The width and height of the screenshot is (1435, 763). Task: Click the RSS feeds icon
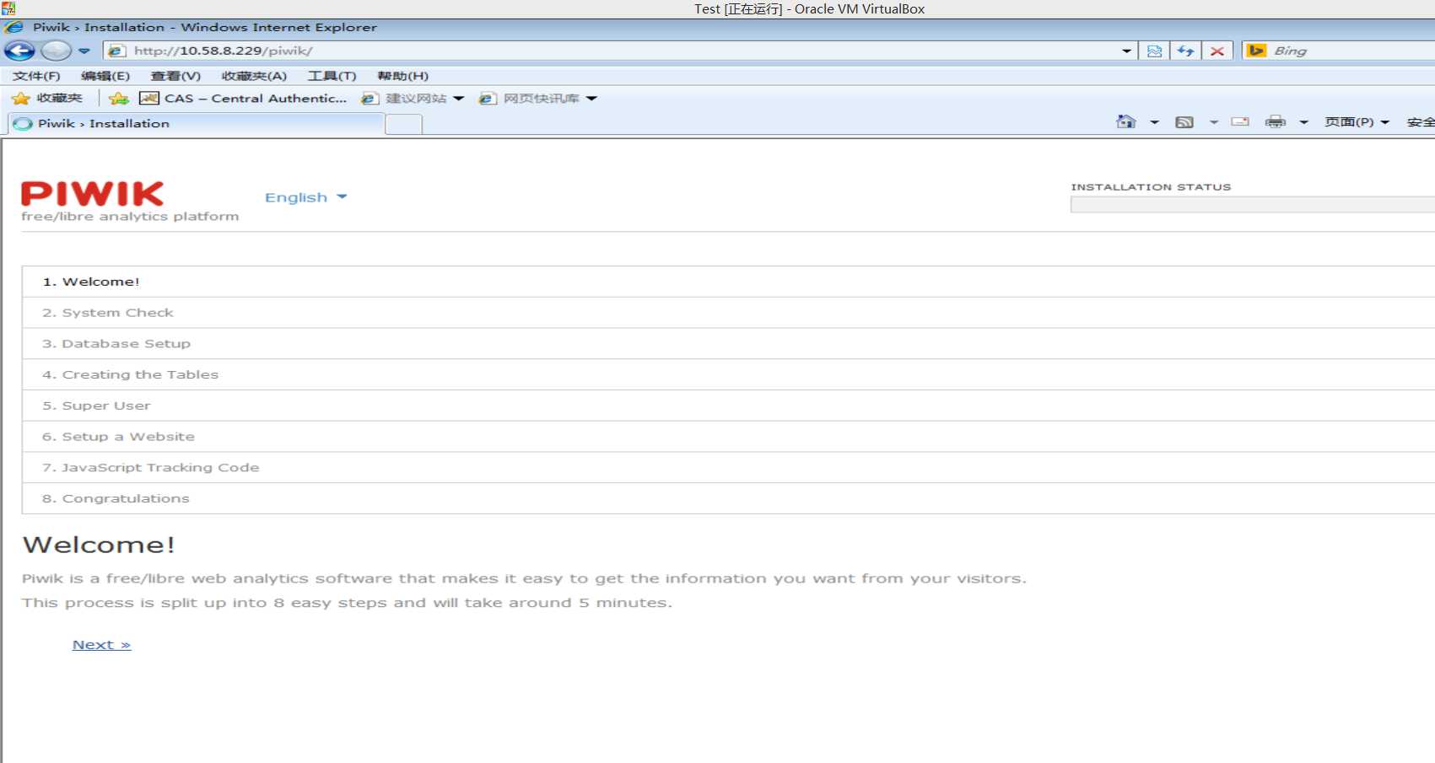click(x=1184, y=122)
